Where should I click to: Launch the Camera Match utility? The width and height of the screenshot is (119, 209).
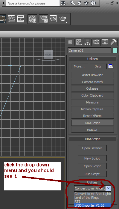coord(92,82)
